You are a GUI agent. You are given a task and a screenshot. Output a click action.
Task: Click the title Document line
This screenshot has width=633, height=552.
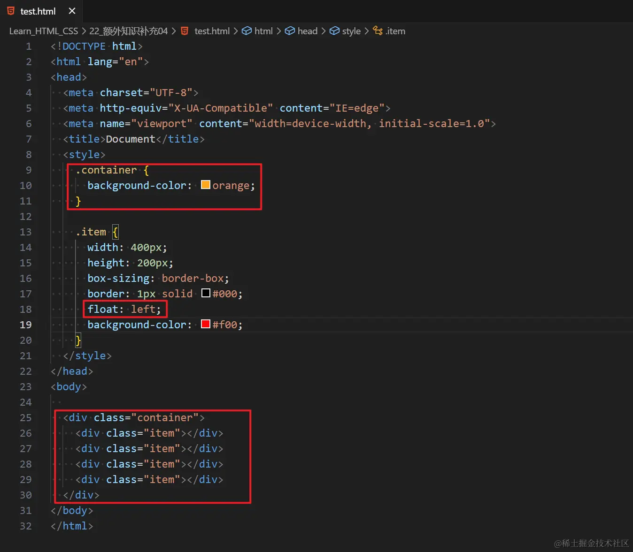point(134,139)
